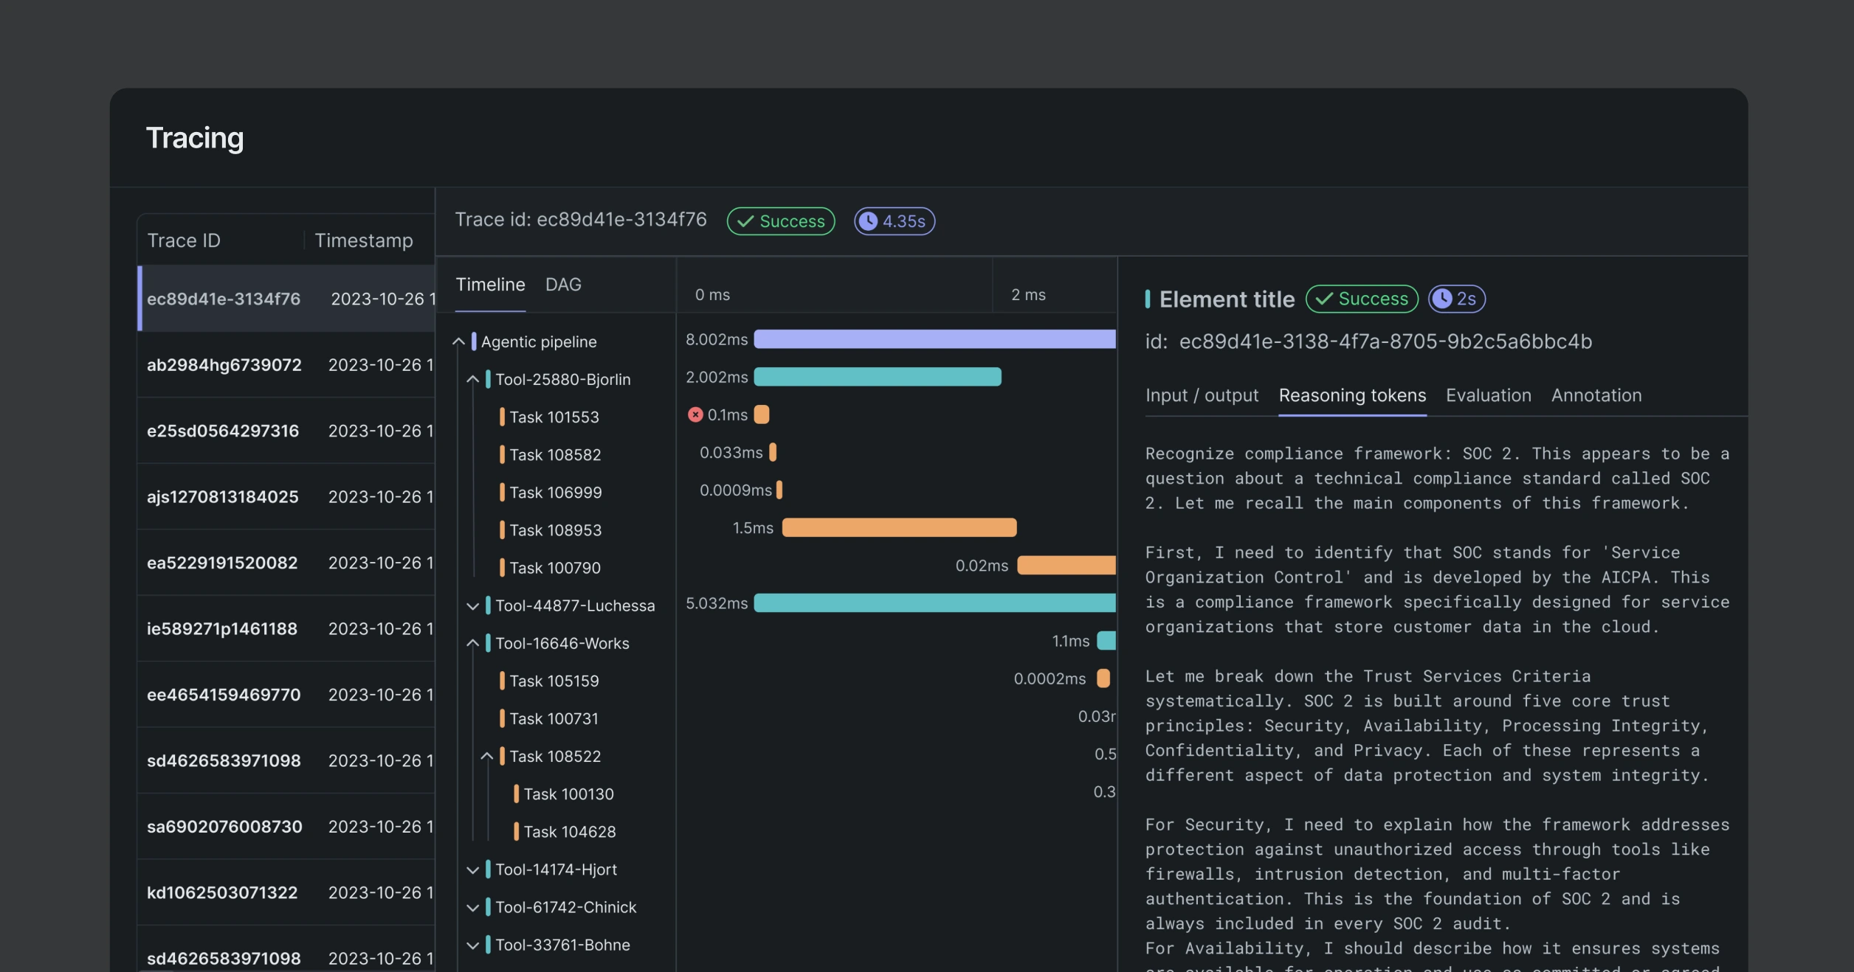Open the Input / output tab

coord(1201,395)
